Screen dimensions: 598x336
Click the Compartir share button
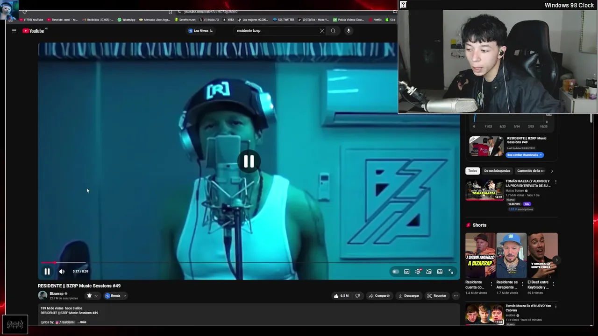click(x=379, y=296)
